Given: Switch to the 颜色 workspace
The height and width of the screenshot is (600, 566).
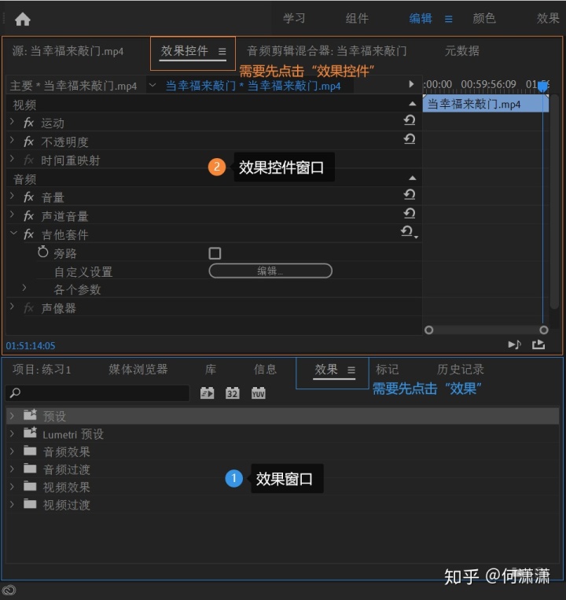Looking at the screenshot, I should [484, 18].
